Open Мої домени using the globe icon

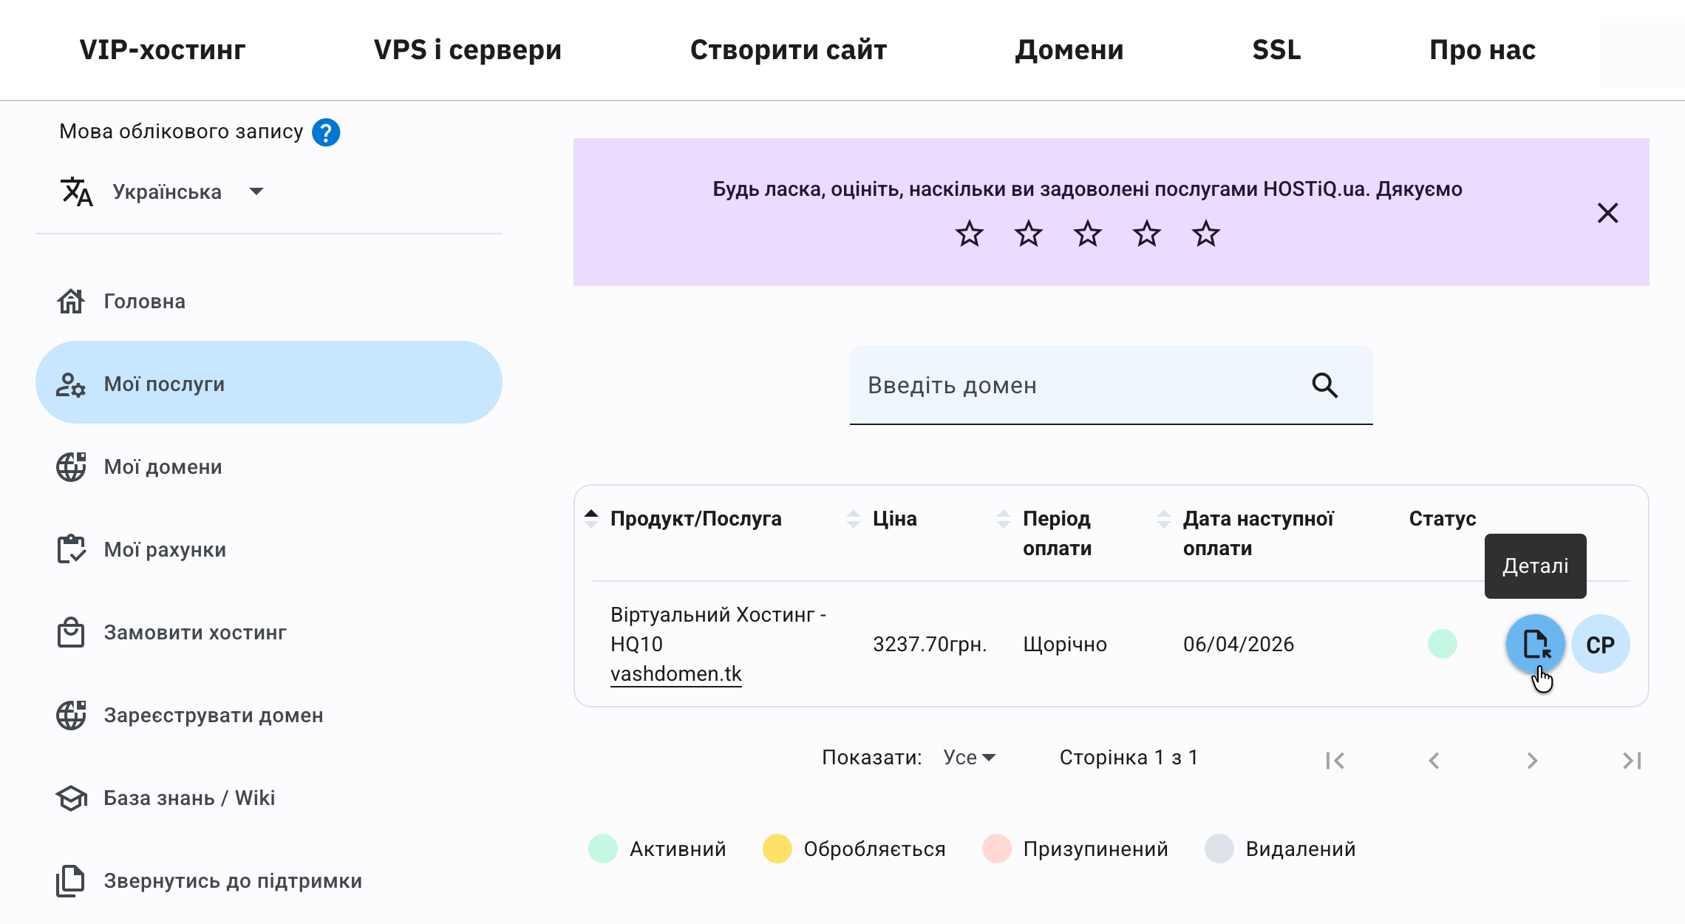click(x=72, y=466)
